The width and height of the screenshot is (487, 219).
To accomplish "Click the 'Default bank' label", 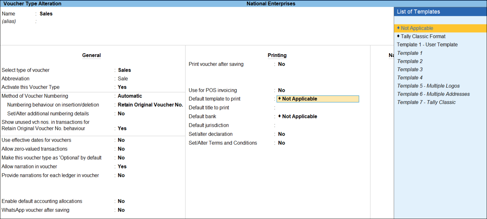I will (x=203, y=117).
